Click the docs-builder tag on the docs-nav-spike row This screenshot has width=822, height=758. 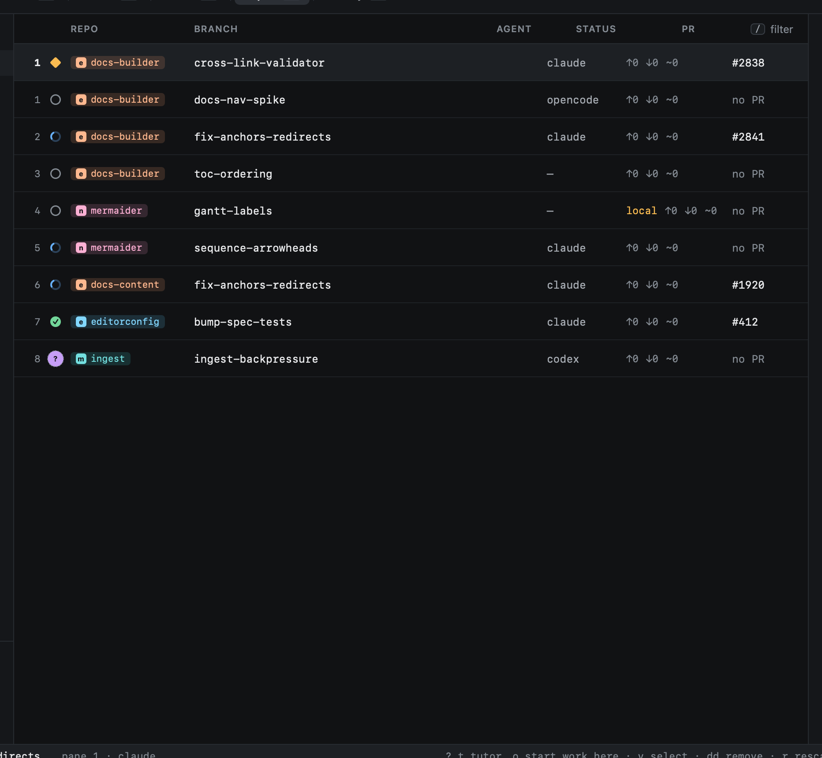click(x=118, y=100)
